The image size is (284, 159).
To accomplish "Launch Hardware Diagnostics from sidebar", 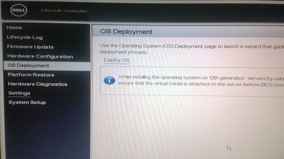I will 38,84.
